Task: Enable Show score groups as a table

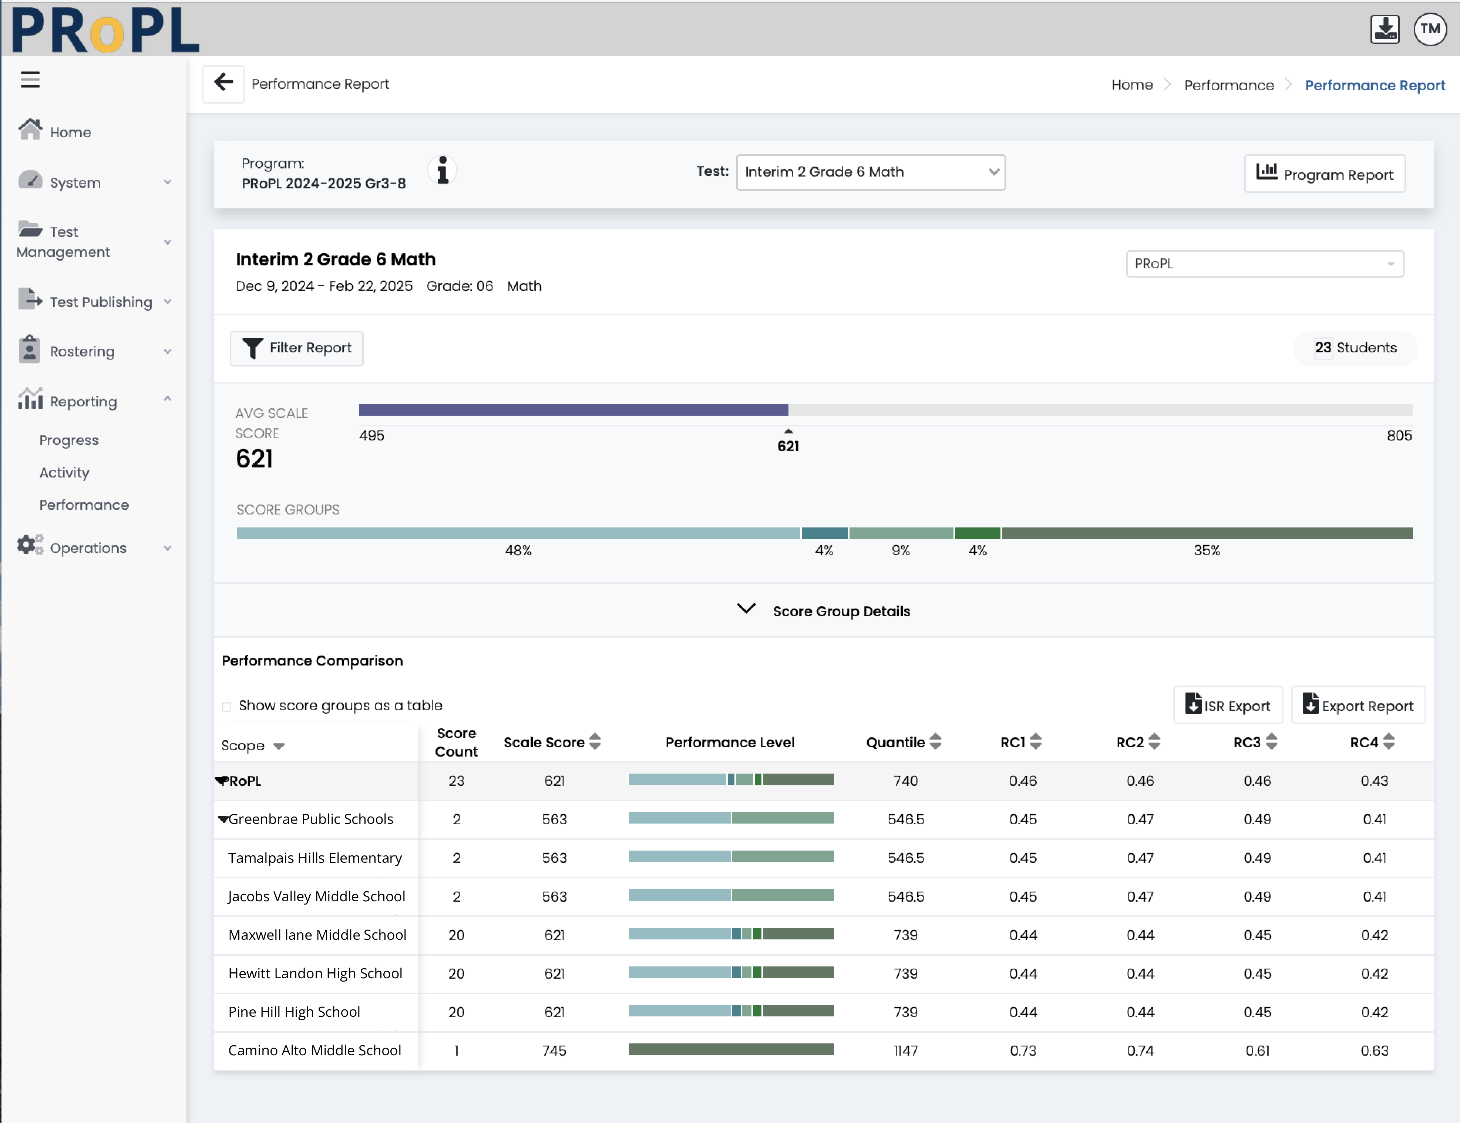Action: coord(226,707)
